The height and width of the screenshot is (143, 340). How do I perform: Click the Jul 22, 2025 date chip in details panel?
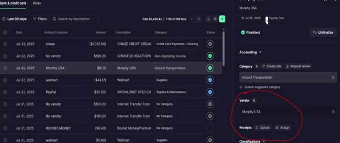(251, 18)
